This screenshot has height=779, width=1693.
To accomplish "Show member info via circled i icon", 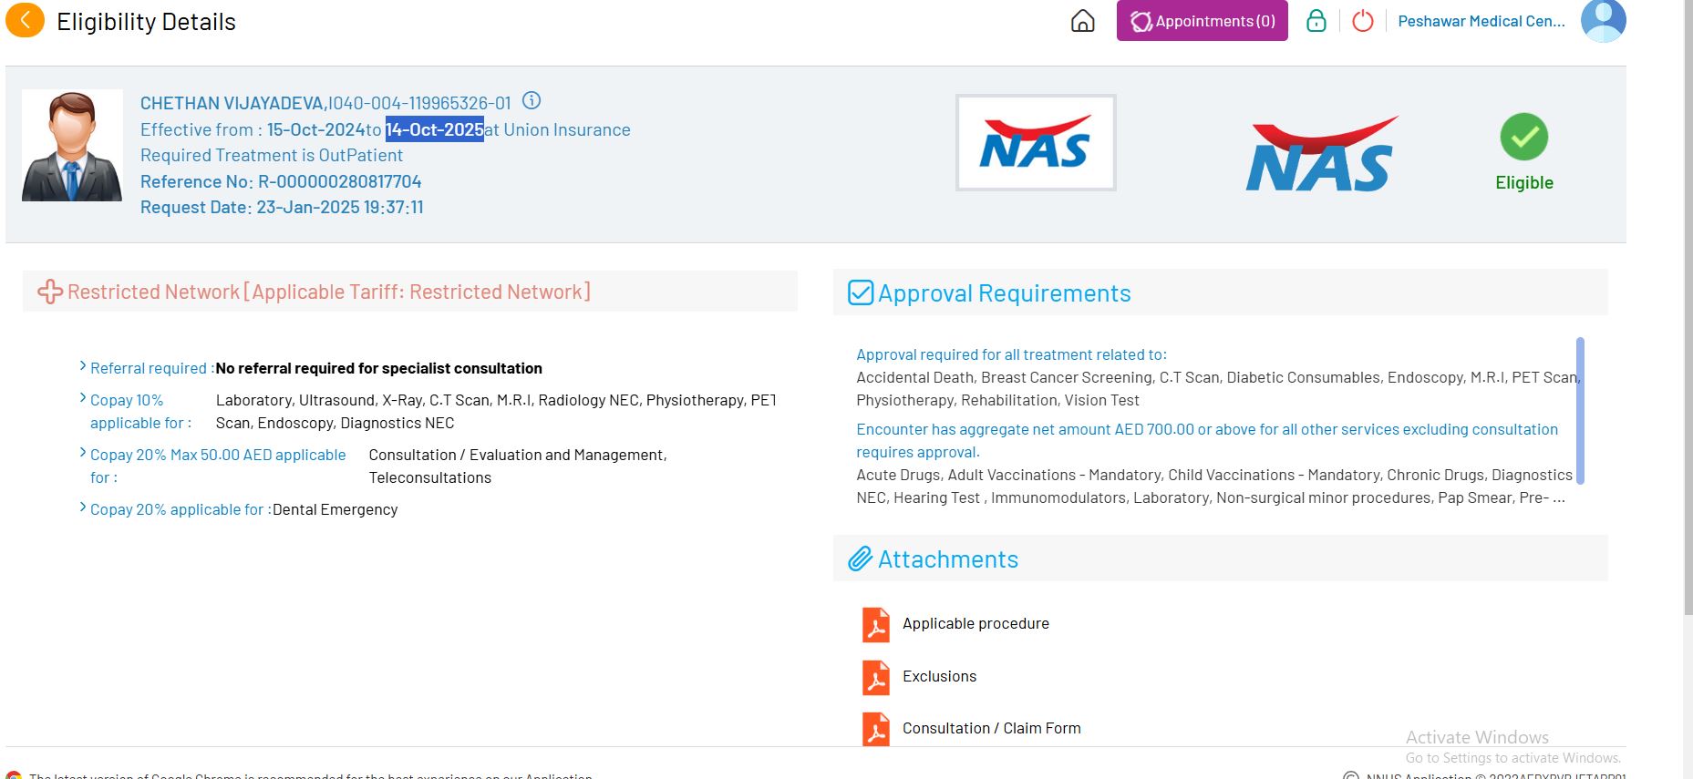I will point(532,101).
